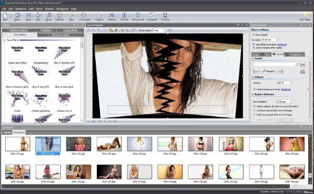Click the first zoom icon in Layout Designer
This screenshot has width=314, height=194.
89,30
